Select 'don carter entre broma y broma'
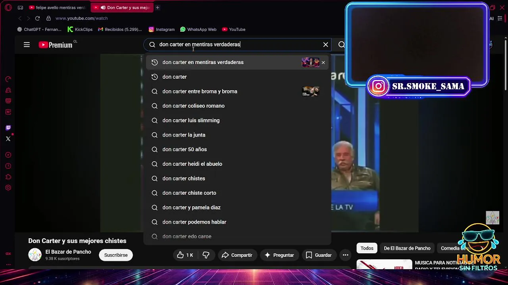 pos(237,91)
